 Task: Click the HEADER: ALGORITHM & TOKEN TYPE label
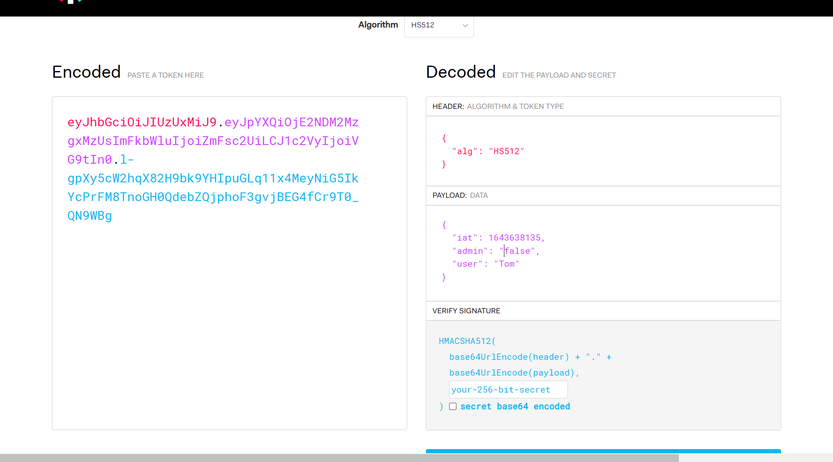[x=498, y=106]
